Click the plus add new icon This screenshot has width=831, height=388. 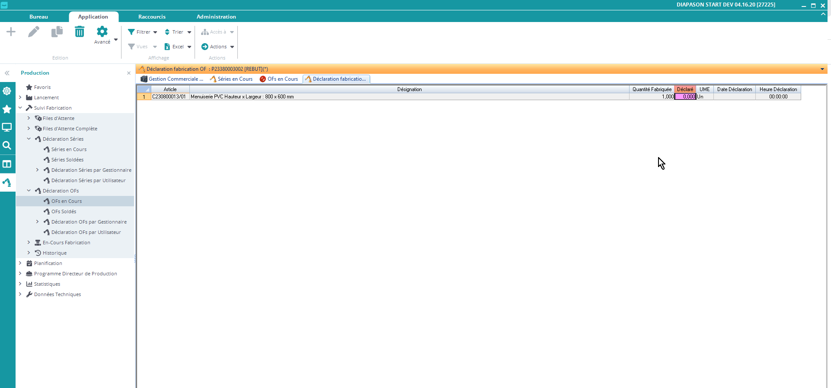pyautogui.click(x=11, y=32)
